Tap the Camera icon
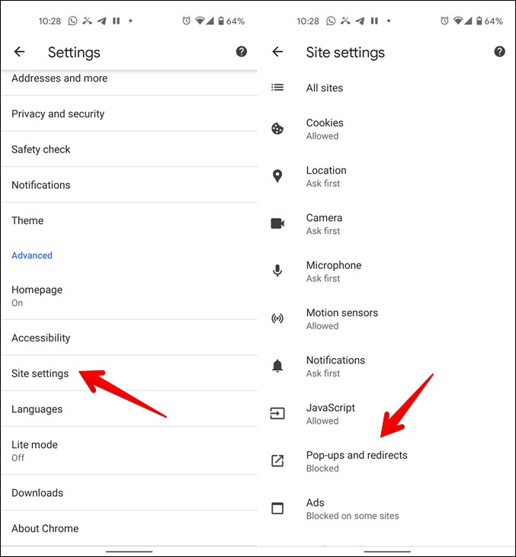 tap(277, 223)
